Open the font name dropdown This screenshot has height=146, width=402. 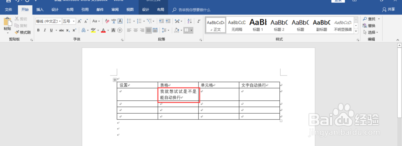60,21
